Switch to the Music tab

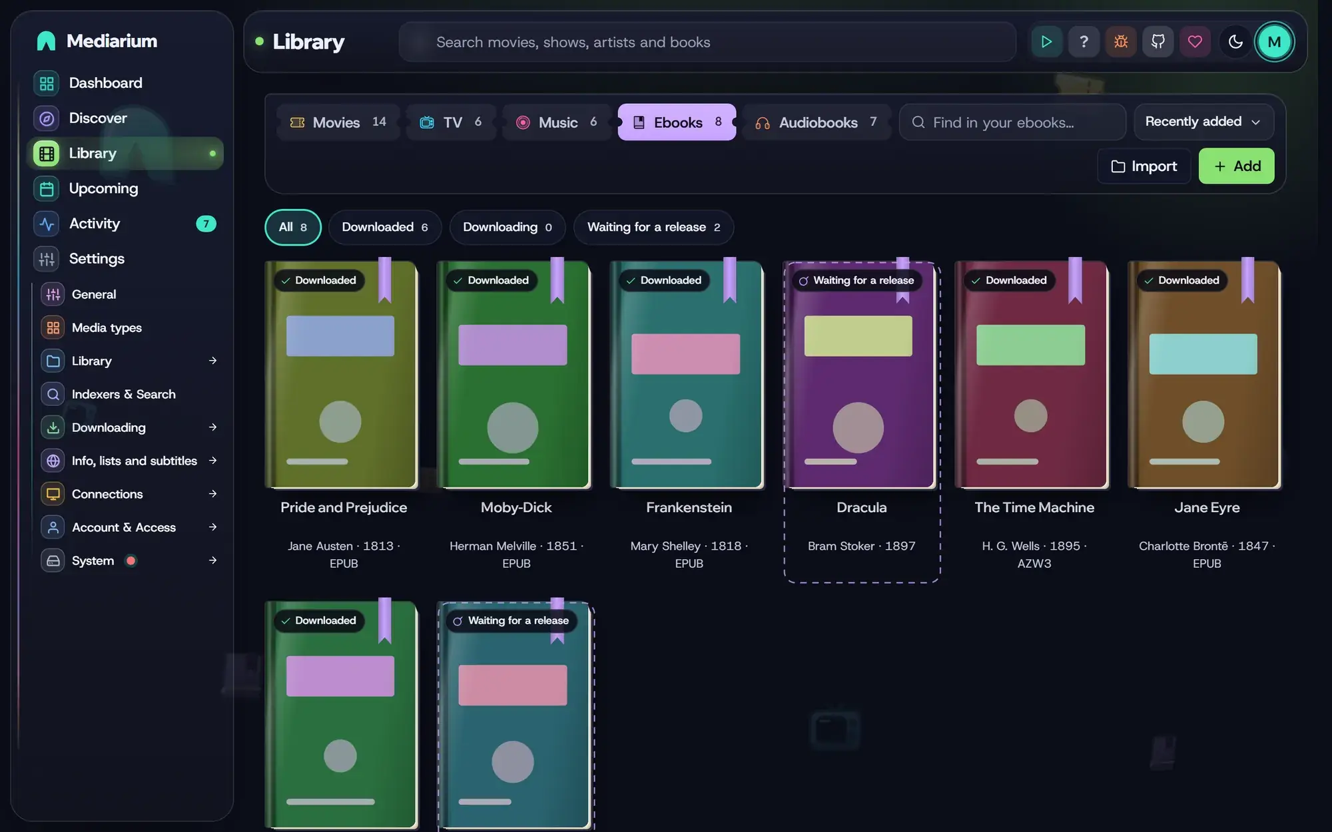pos(557,122)
